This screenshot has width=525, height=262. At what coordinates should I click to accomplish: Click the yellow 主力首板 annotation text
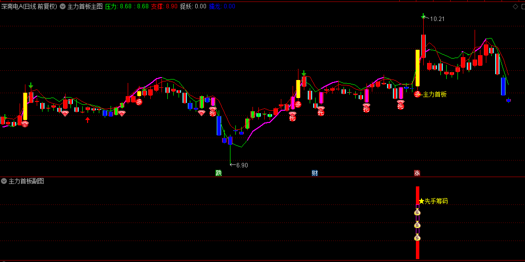434,95
